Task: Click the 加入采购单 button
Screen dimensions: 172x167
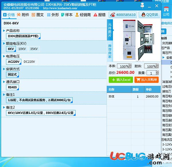Action: click(146, 80)
